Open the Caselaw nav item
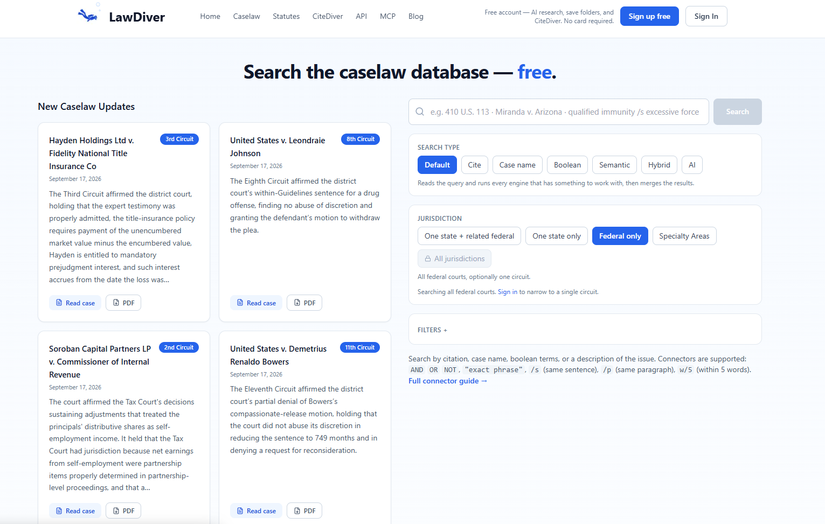Viewport: 825px width, 524px height. [x=247, y=16]
